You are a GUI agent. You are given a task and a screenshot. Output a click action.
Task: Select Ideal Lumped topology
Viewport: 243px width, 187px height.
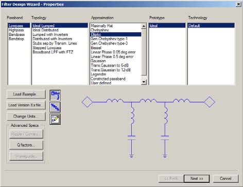[x=60, y=26]
